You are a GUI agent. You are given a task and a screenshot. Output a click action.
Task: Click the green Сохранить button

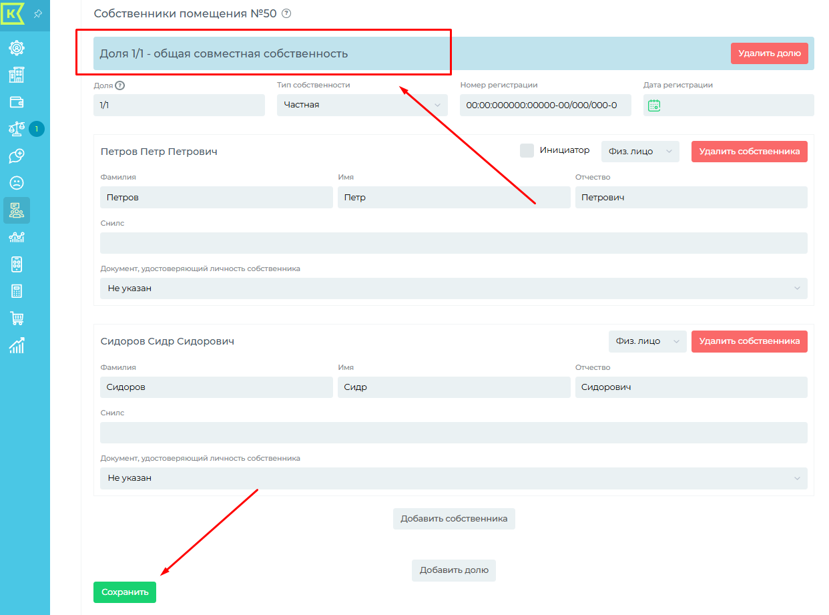pos(124,592)
